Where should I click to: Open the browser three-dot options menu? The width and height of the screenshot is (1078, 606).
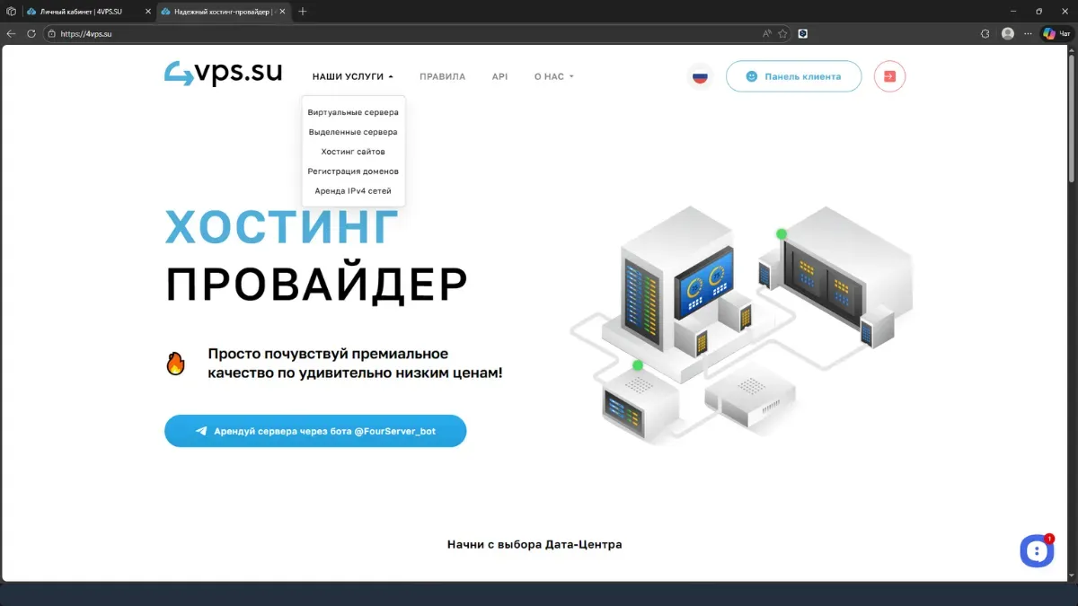[1027, 33]
